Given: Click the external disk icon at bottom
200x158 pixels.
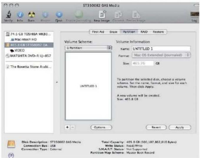Looking at the screenshot, I should (11, 144).
